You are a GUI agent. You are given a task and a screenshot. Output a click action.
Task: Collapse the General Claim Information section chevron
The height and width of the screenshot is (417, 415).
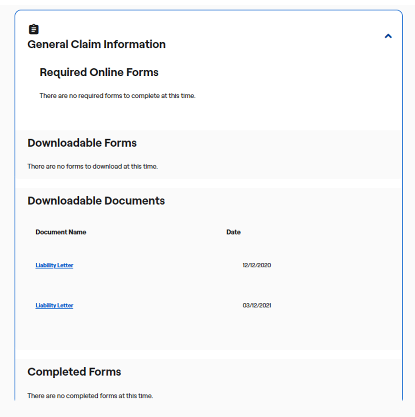pyautogui.click(x=388, y=36)
